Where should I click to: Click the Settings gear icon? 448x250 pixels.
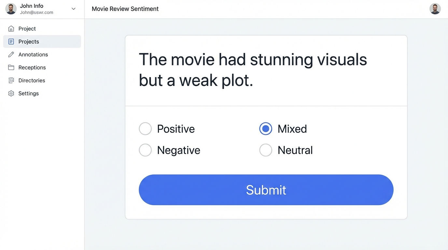click(11, 93)
